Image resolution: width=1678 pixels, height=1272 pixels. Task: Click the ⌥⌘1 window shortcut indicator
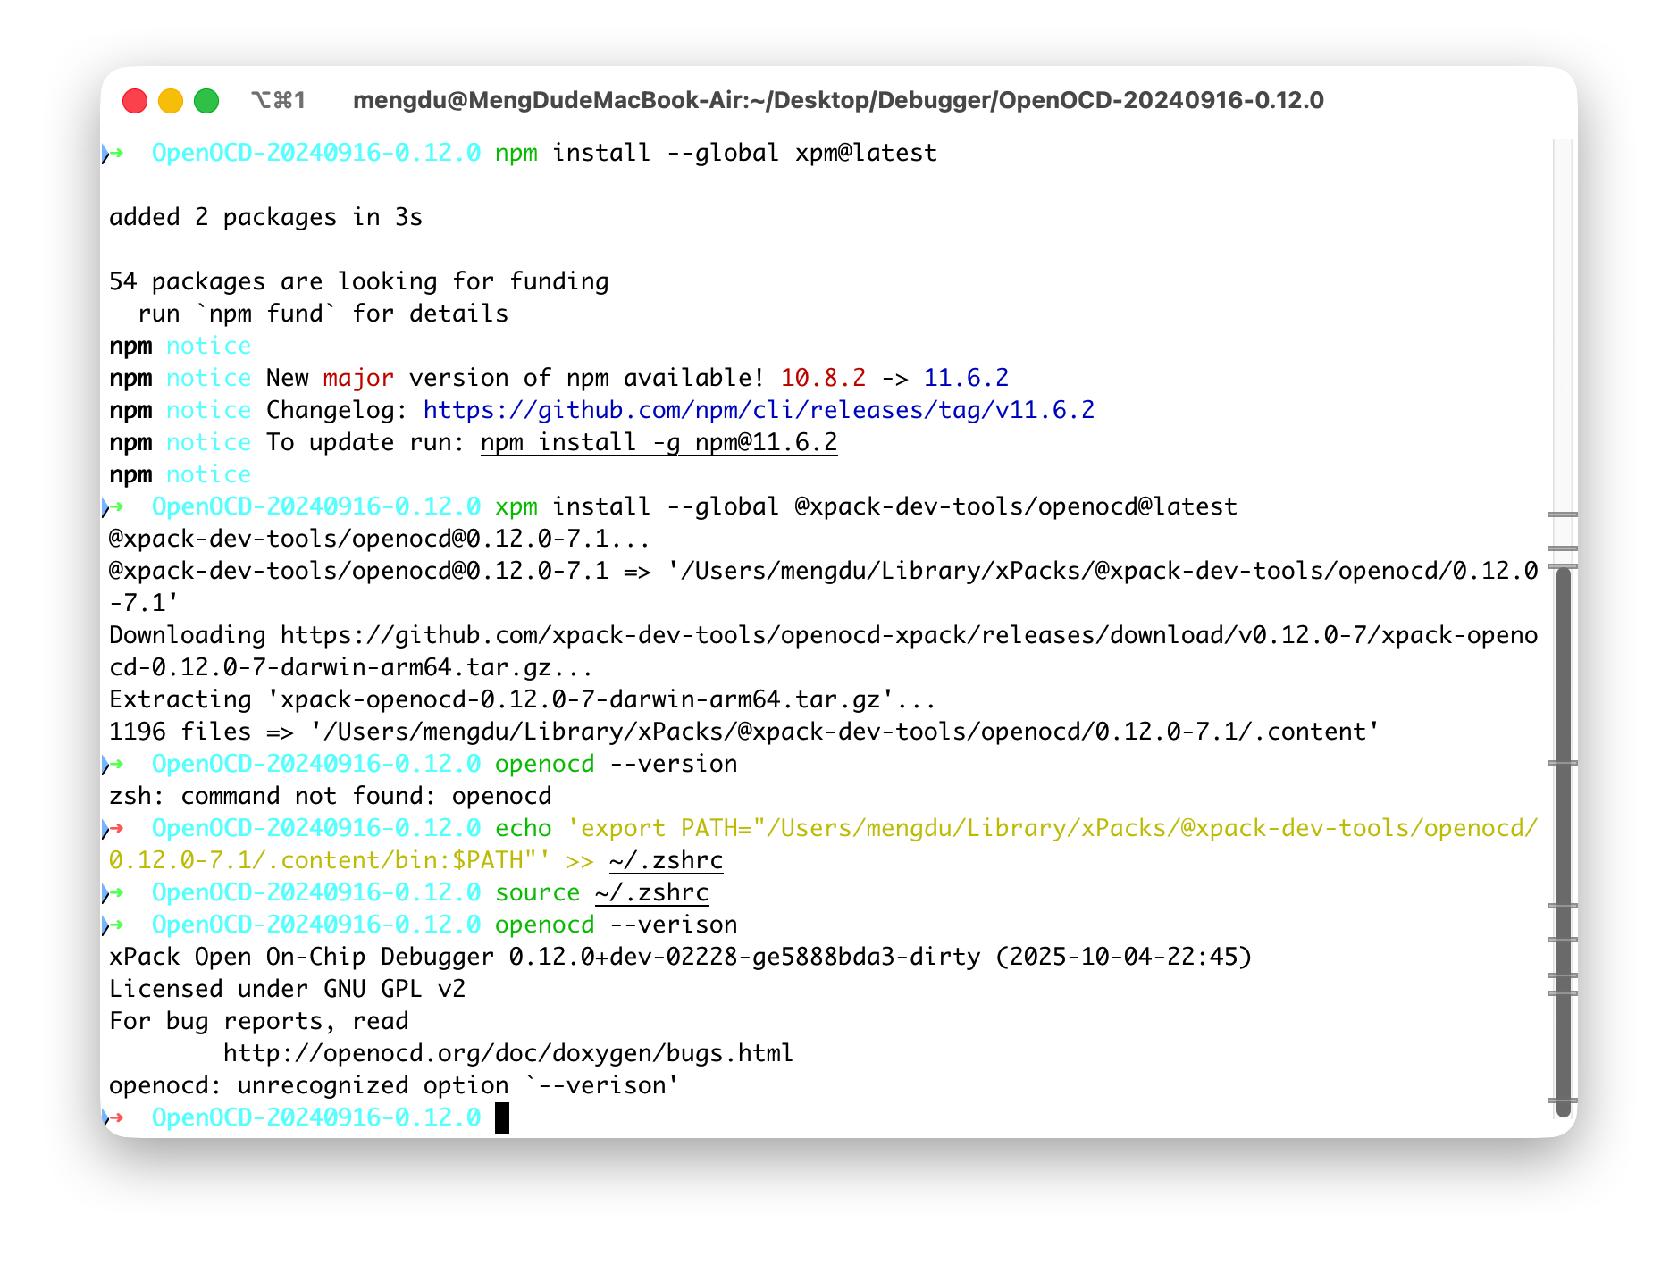[x=278, y=100]
